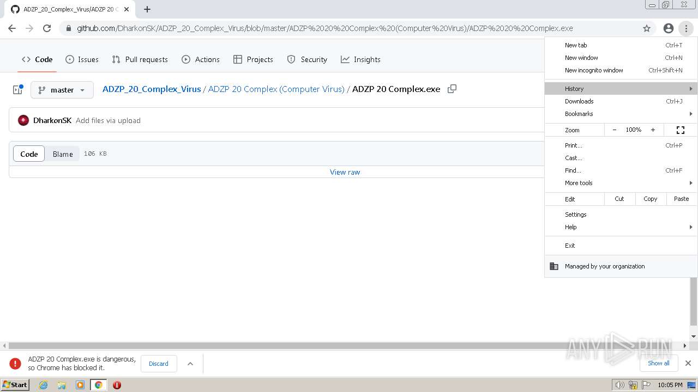
Task: Discard the blocked ADZP 20 Complex.exe download
Action: 159,364
